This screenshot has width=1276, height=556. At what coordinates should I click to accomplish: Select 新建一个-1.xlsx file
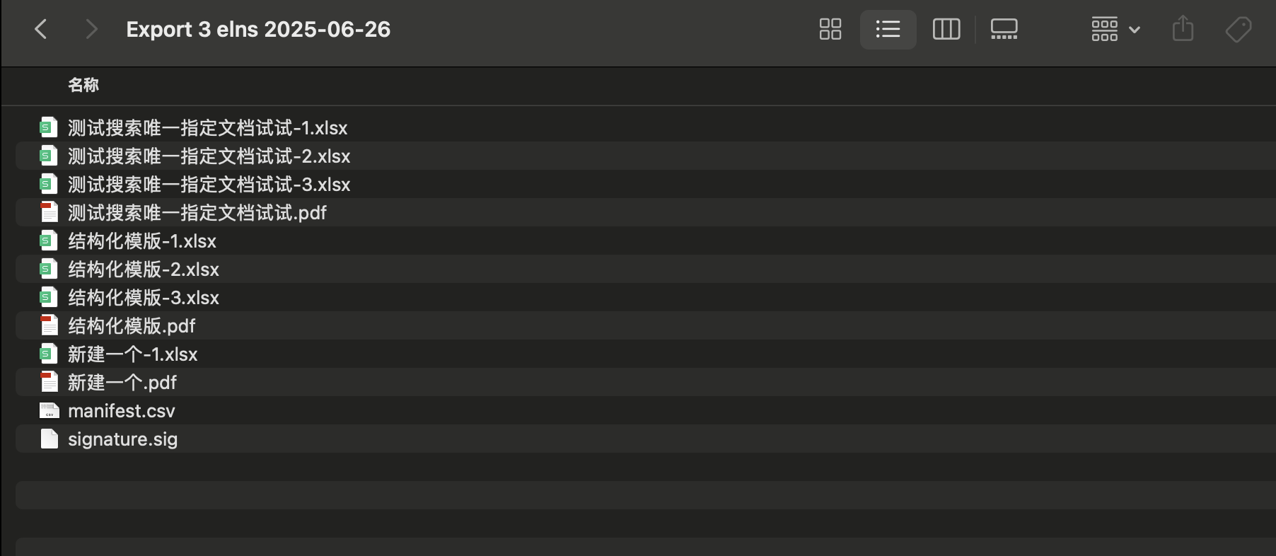tap(132, 354)
